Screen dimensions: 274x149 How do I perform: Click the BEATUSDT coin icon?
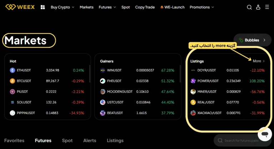(x=103, y=113)
